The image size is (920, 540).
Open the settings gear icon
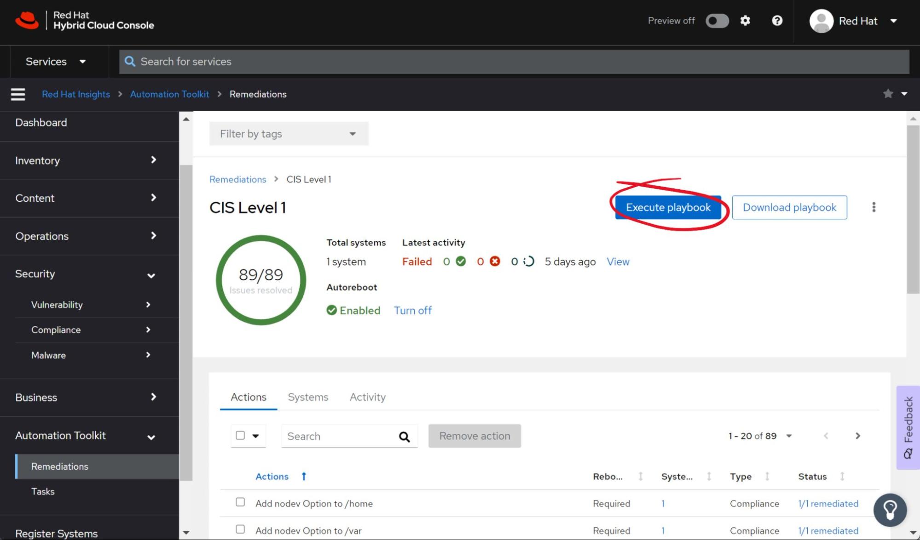745,21
